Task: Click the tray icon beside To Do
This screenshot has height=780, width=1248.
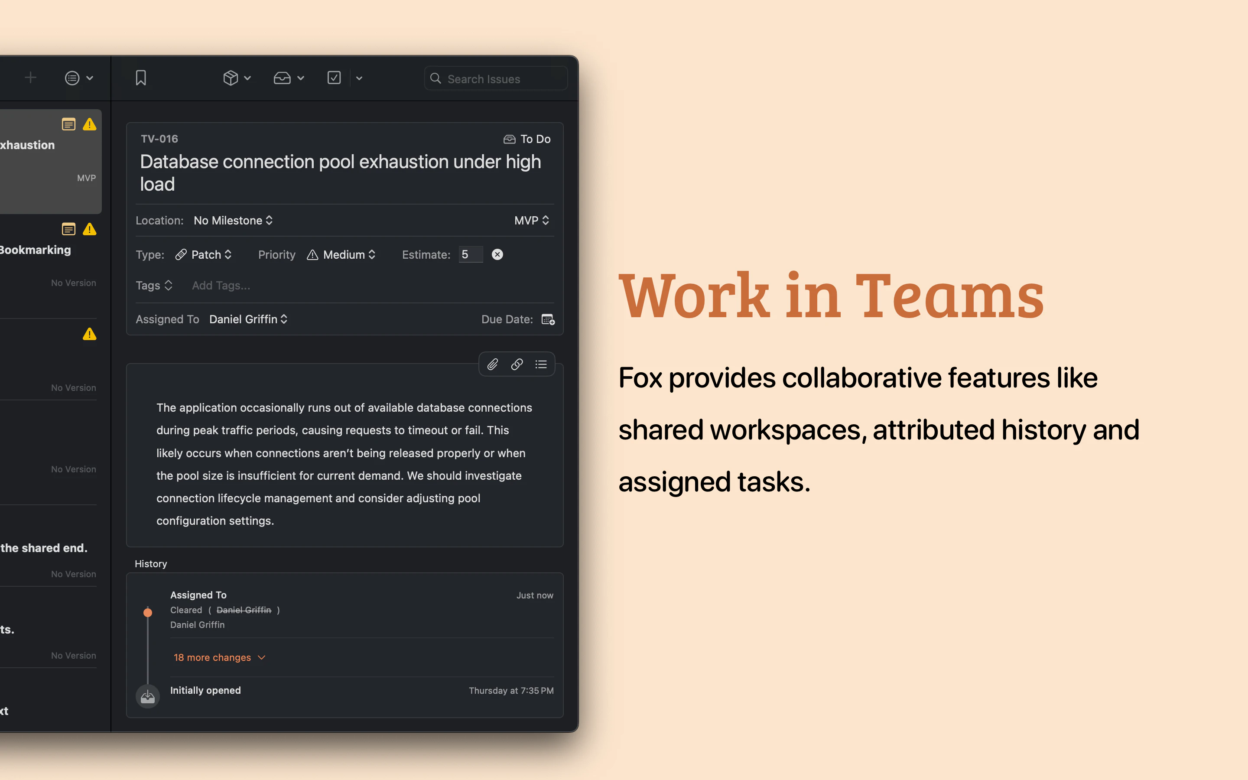Action: coord(510,139)
